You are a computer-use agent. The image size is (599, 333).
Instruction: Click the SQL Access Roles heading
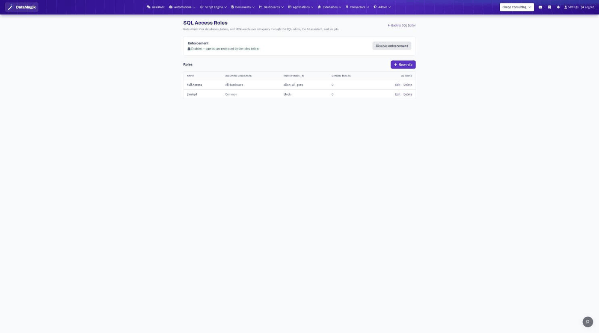pos(205,23)
